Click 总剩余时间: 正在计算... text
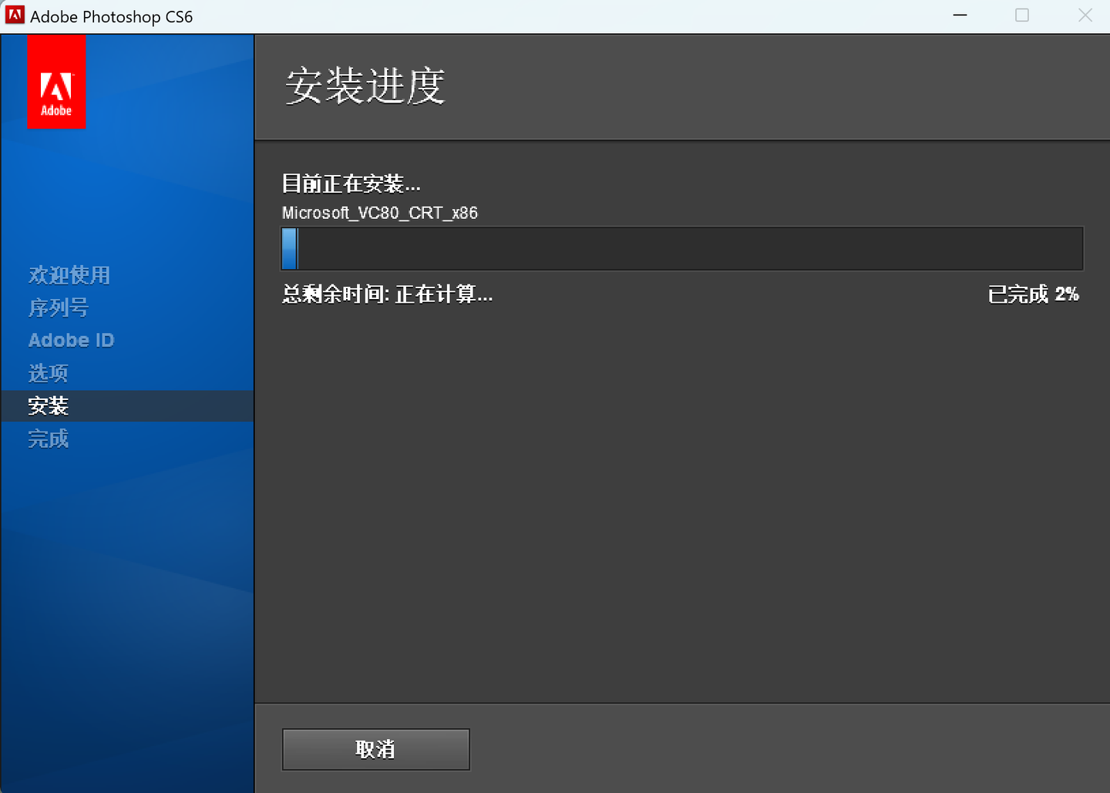The width and height of the screenshot is (1110, 793). 387,294
